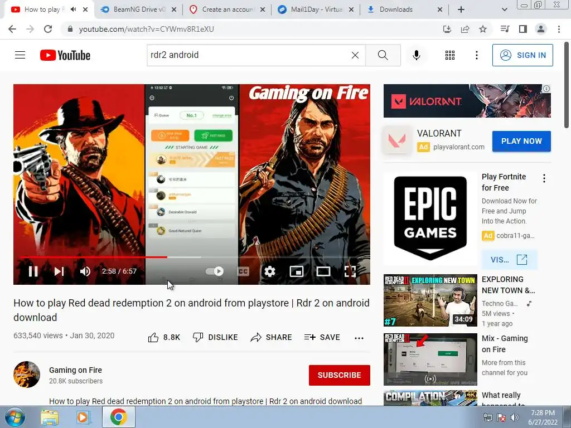Open Chrome three-dot menu

559,29
